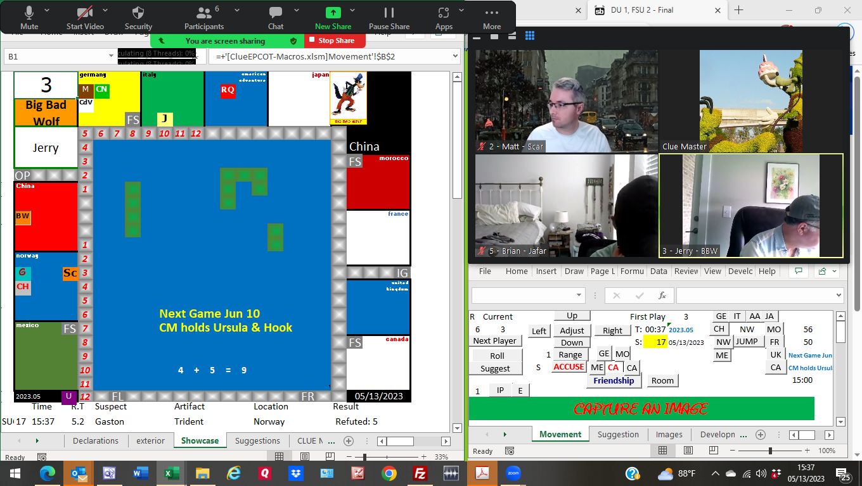Open the Draw ribbon tab
Image resolution: width=862 pixels, height=486 pixels.
[x=574, y=271]
